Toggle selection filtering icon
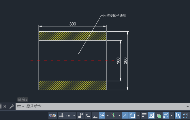The image size is (190, 120). coord(185,115)
